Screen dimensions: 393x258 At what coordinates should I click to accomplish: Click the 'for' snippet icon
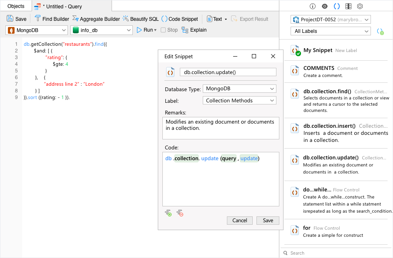coord(295,230)
